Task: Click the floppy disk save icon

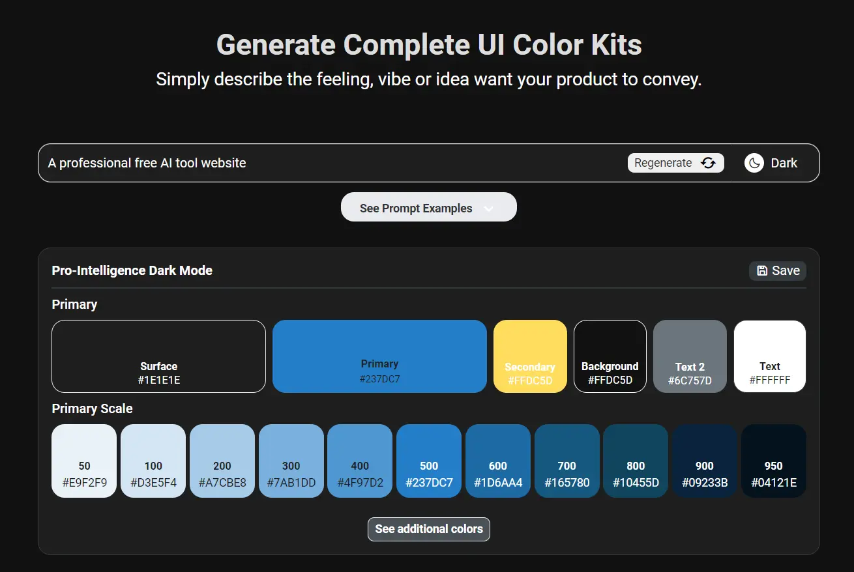Action: pyautogui.click(x=762, y=270)
